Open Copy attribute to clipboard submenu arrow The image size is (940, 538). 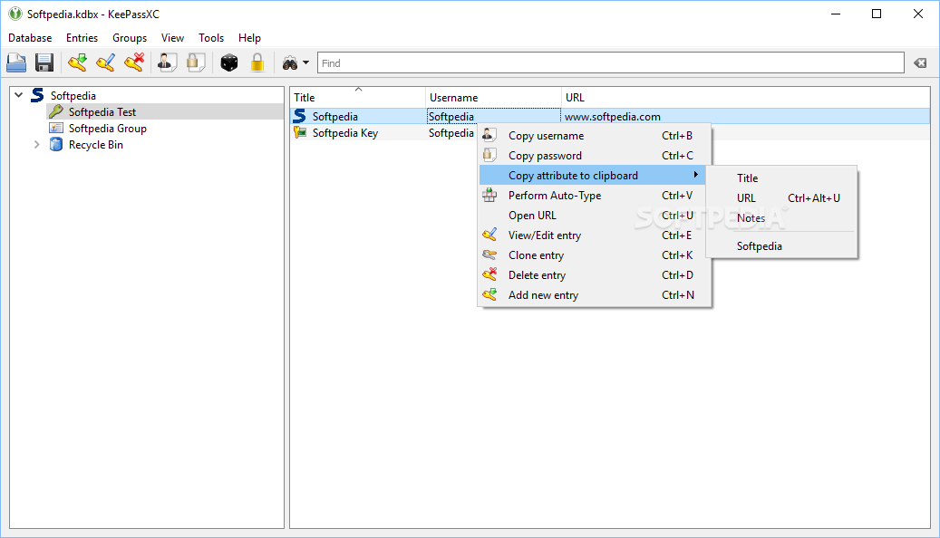[x=695, y=175]
